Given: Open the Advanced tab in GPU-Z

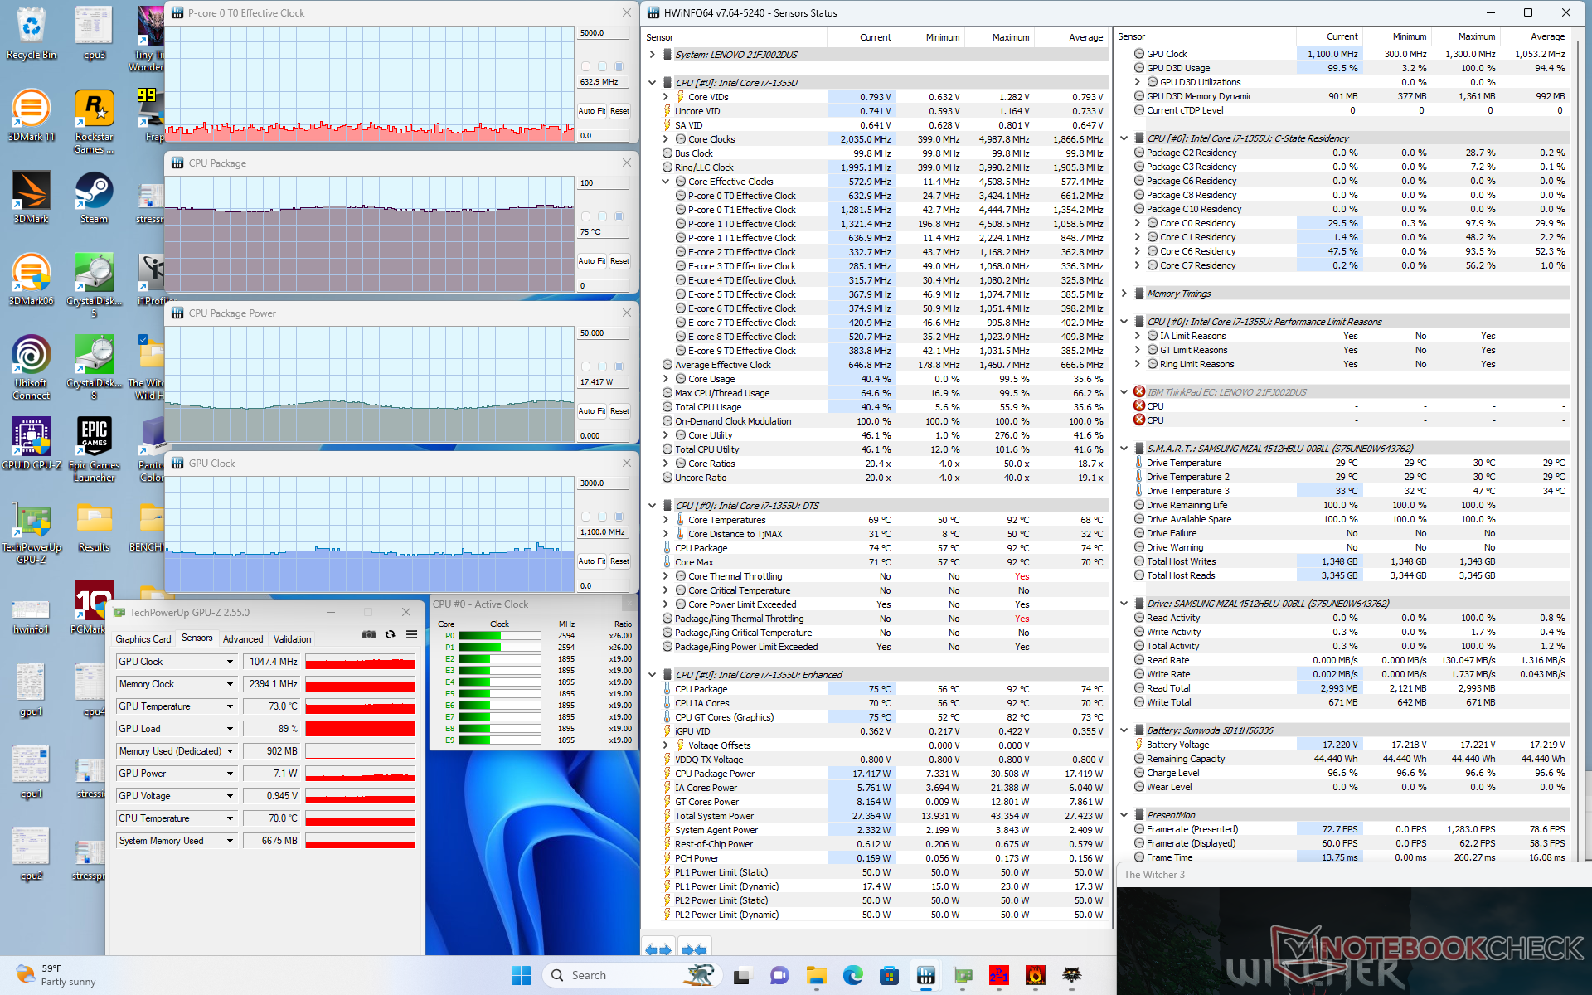Looking at the screenshot, I should coord(243,638).
